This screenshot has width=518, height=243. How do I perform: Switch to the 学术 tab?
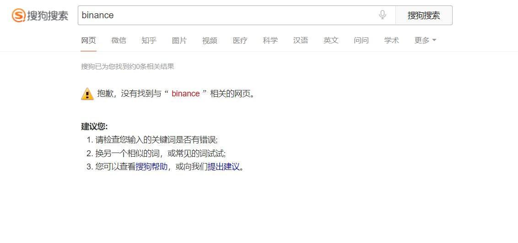click(x=391, y=41)
